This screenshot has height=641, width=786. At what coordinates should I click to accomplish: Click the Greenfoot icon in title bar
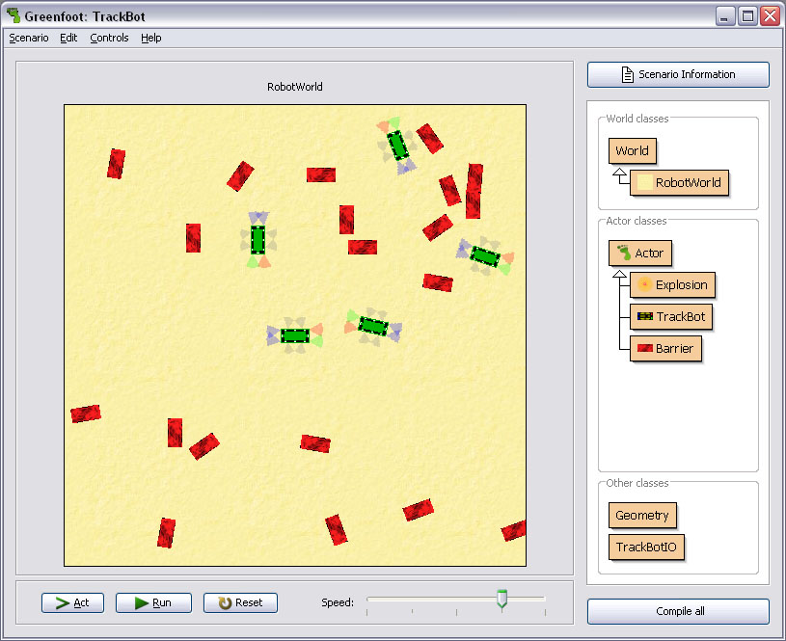pyautogui.click(x=13, y=15)
